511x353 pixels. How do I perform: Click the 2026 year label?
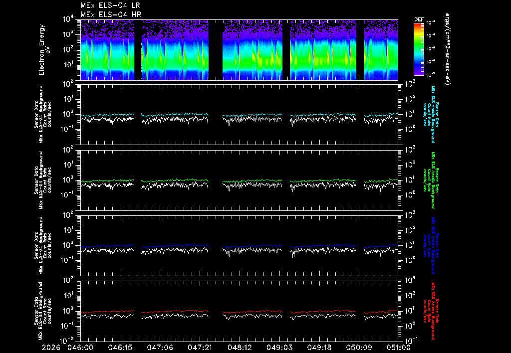[x=51, y=348]
